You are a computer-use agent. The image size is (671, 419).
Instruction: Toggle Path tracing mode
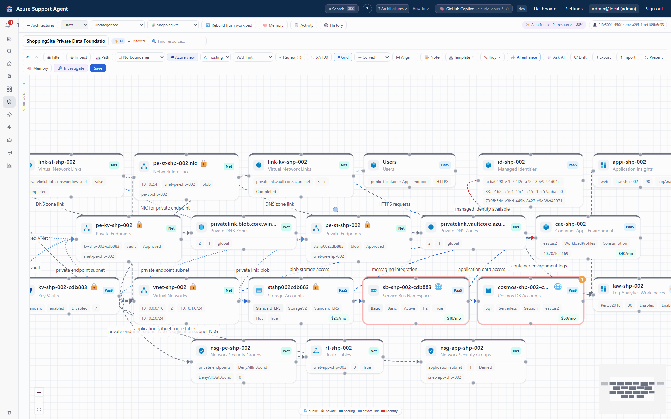coord(103,57)
